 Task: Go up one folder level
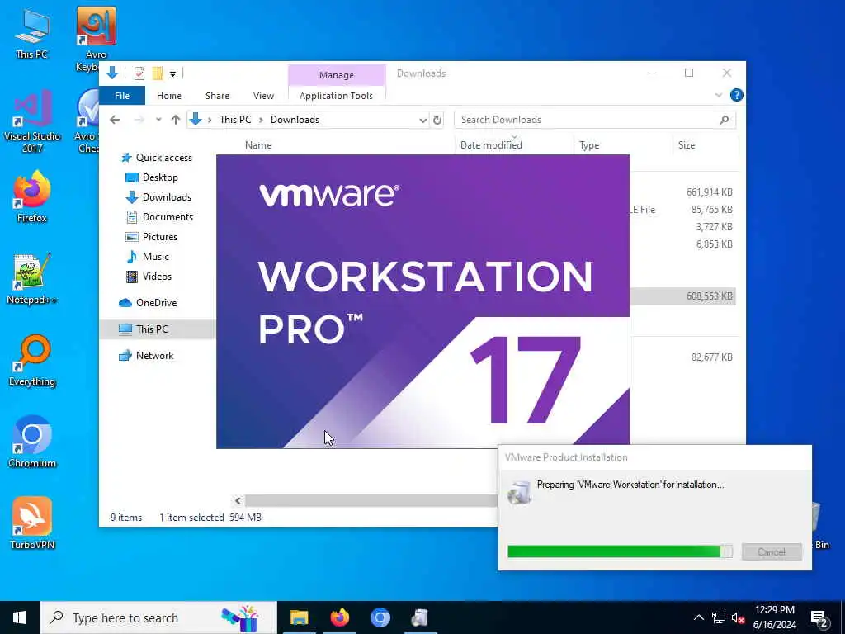(176, 120)
